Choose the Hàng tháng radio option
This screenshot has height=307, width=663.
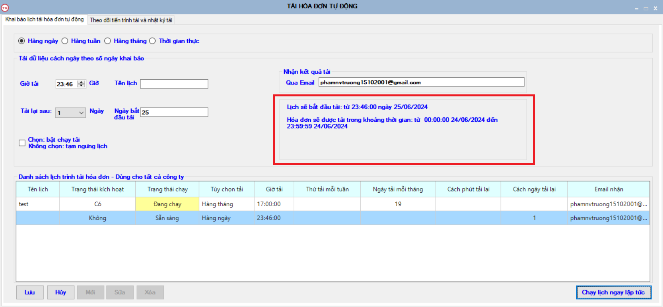(107, 41)
